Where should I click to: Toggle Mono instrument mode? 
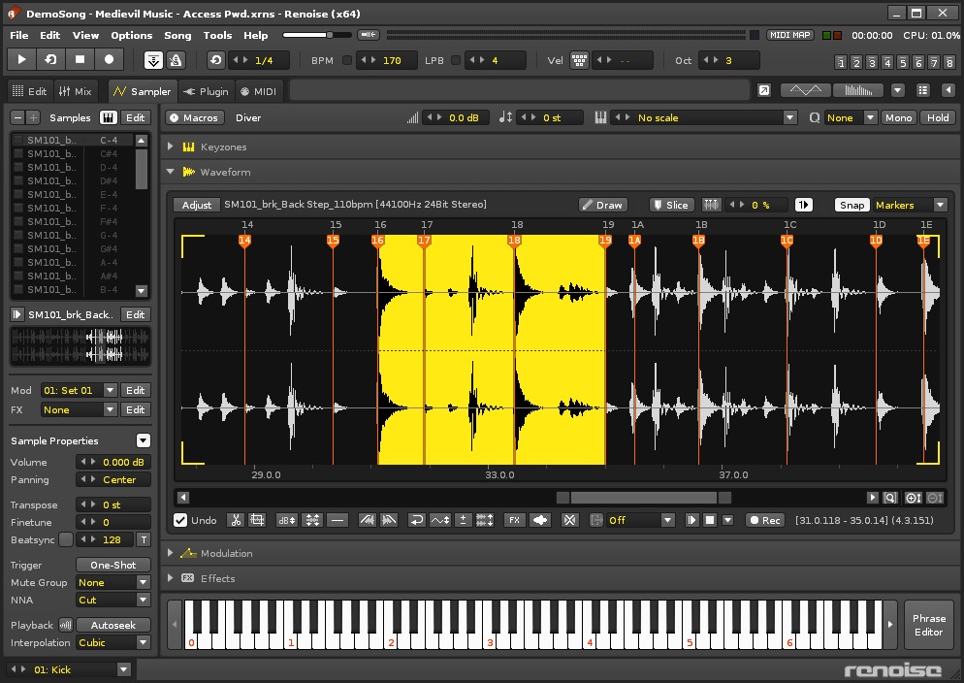tap(898, 117)
